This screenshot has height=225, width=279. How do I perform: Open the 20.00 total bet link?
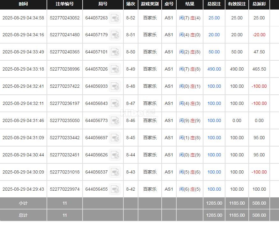coord(214,35)
